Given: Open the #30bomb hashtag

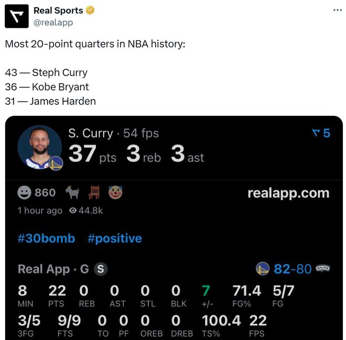Looking at the screenshot, I should pyautogui.click(x=46, y=238).
